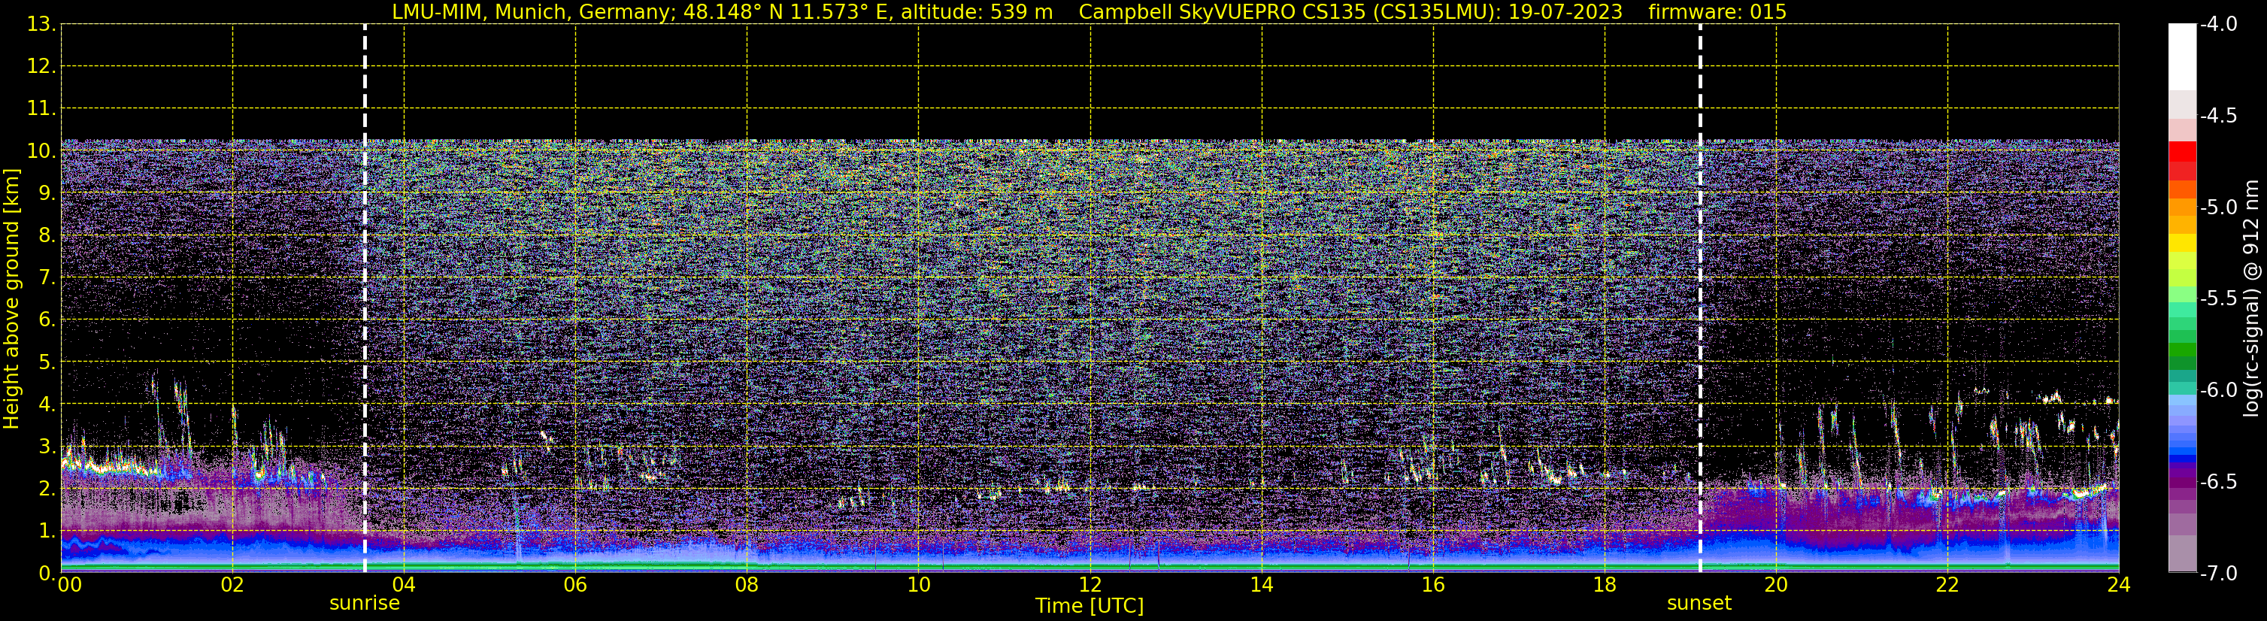Click the log(rc-signal) @ 912 nm colorbar label
Image resolution: width=2267 pixels, height=621 pixels.
(x=2252, y=298)
